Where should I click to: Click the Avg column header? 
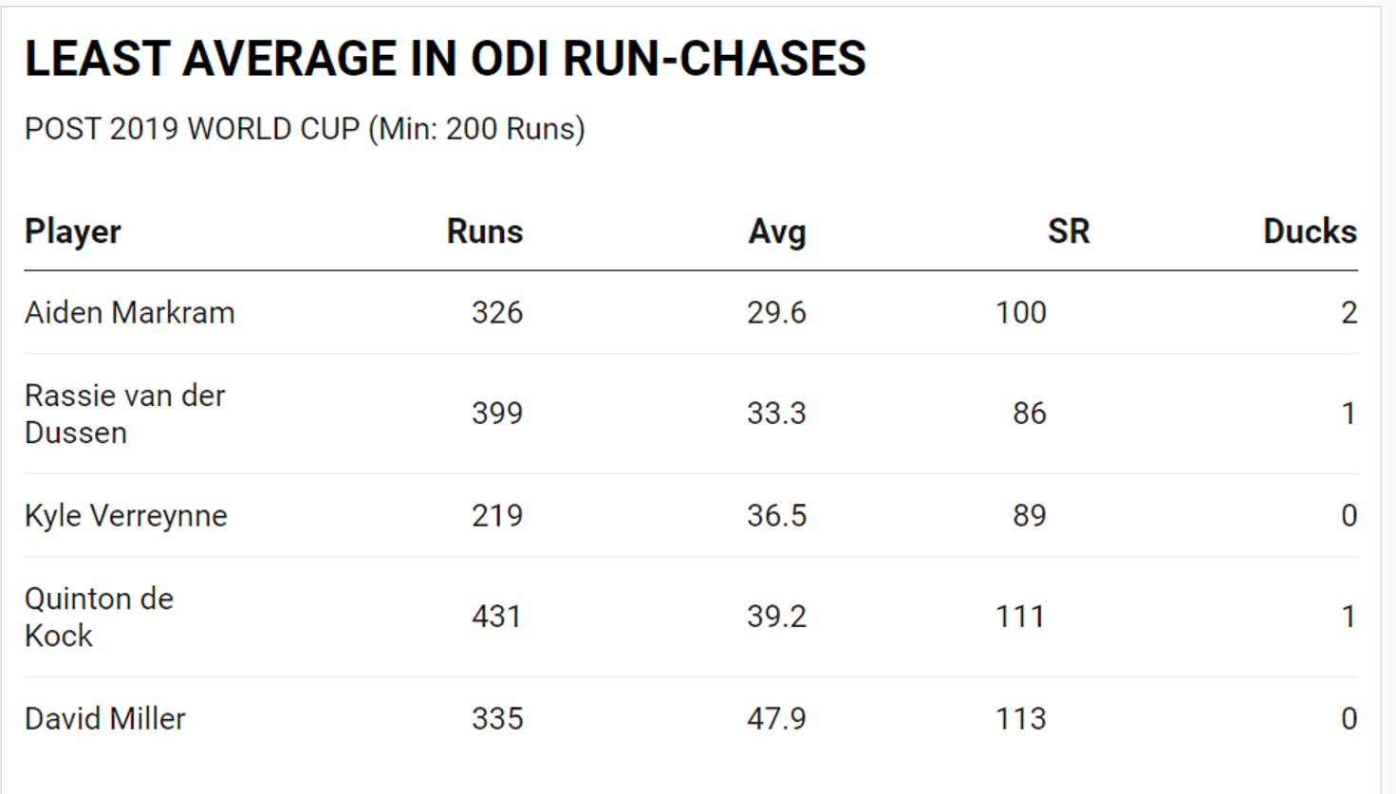pos(776,231)
